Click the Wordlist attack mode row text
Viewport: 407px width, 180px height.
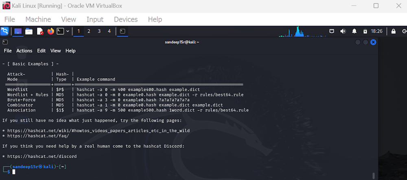coord(18,90)
